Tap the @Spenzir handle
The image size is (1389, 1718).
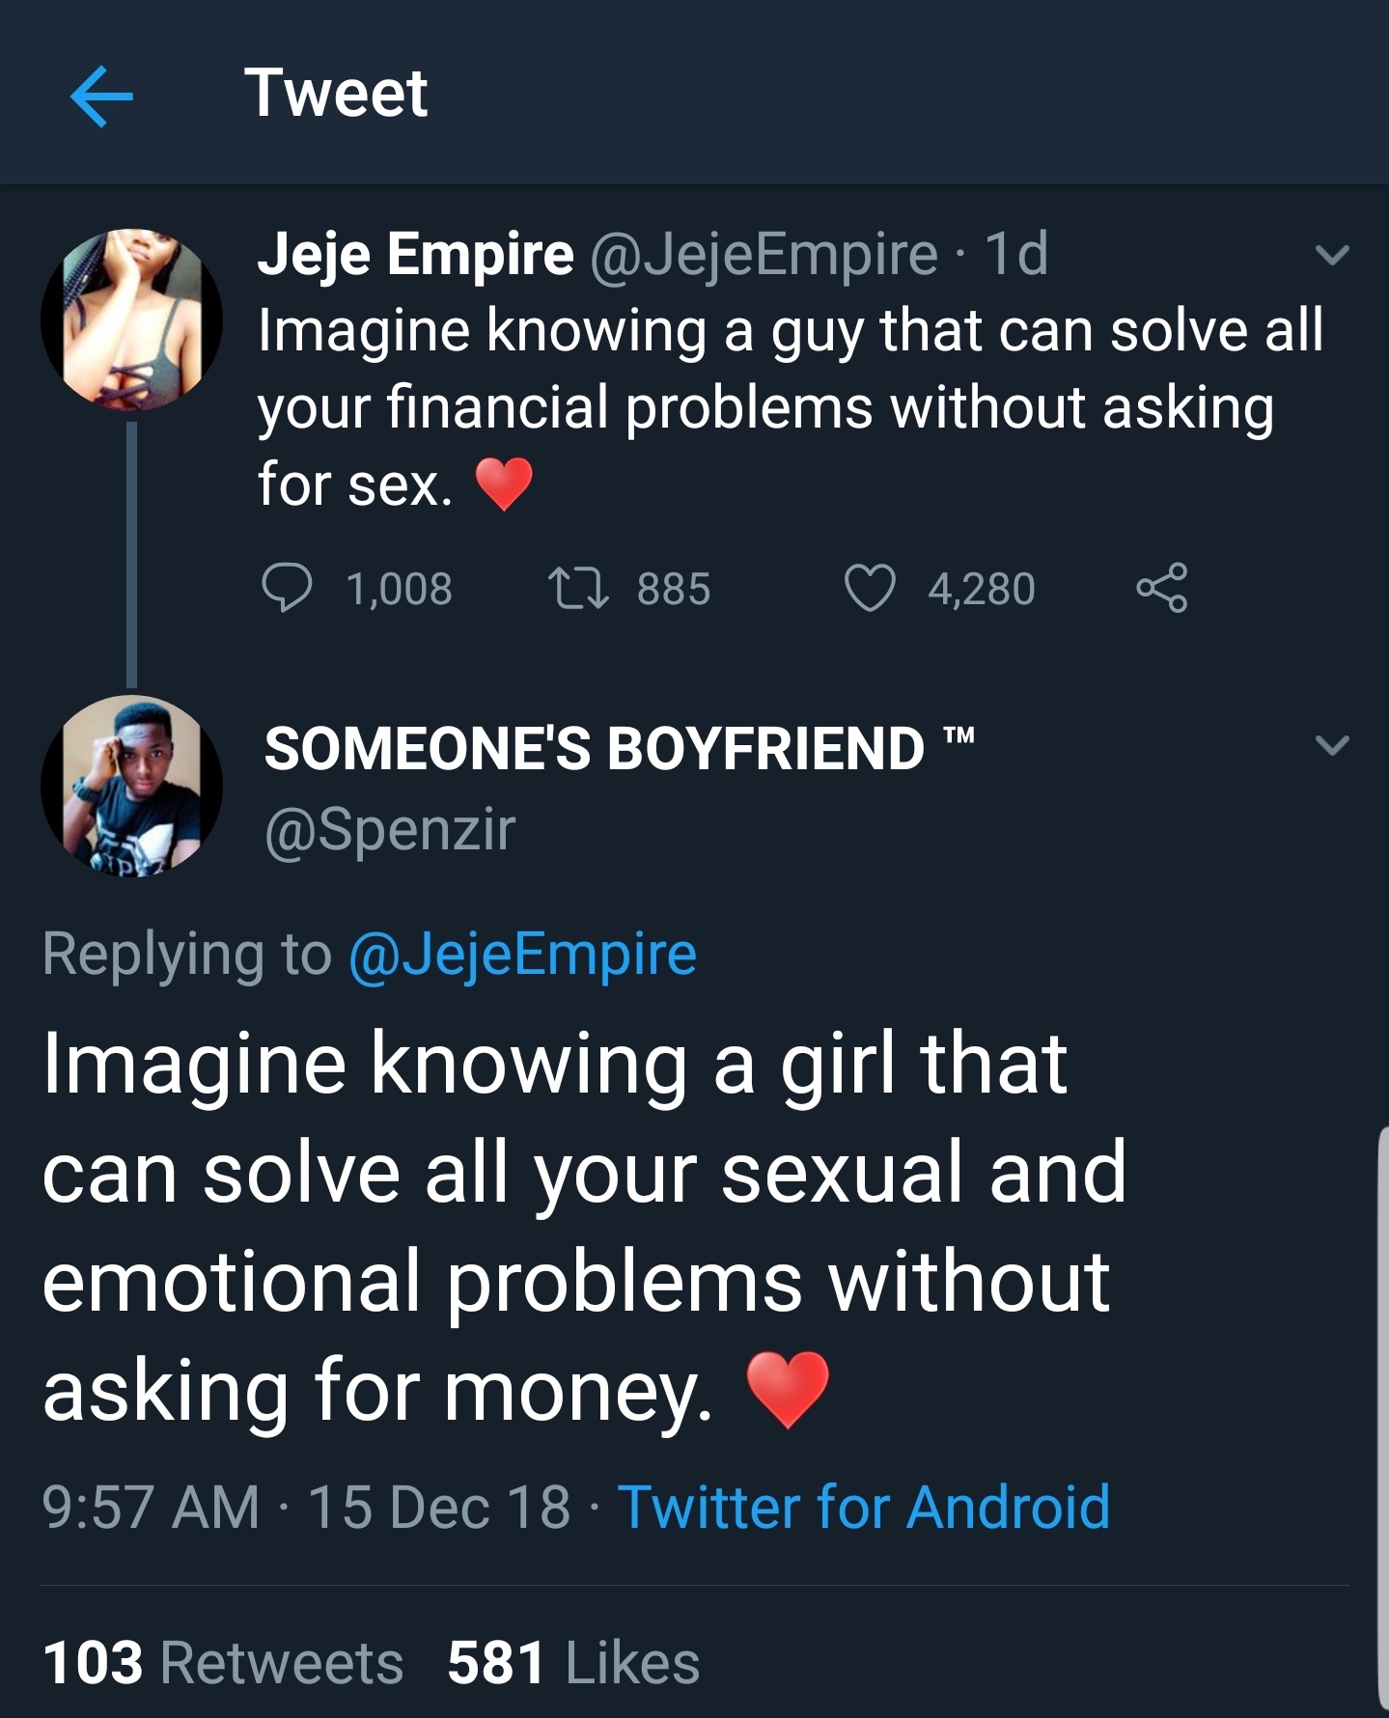[390, 829]
